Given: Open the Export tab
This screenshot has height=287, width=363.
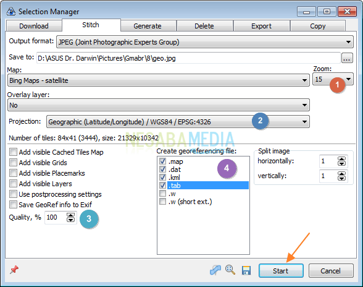Looking at the screenshot, I should tap(261, 26).
